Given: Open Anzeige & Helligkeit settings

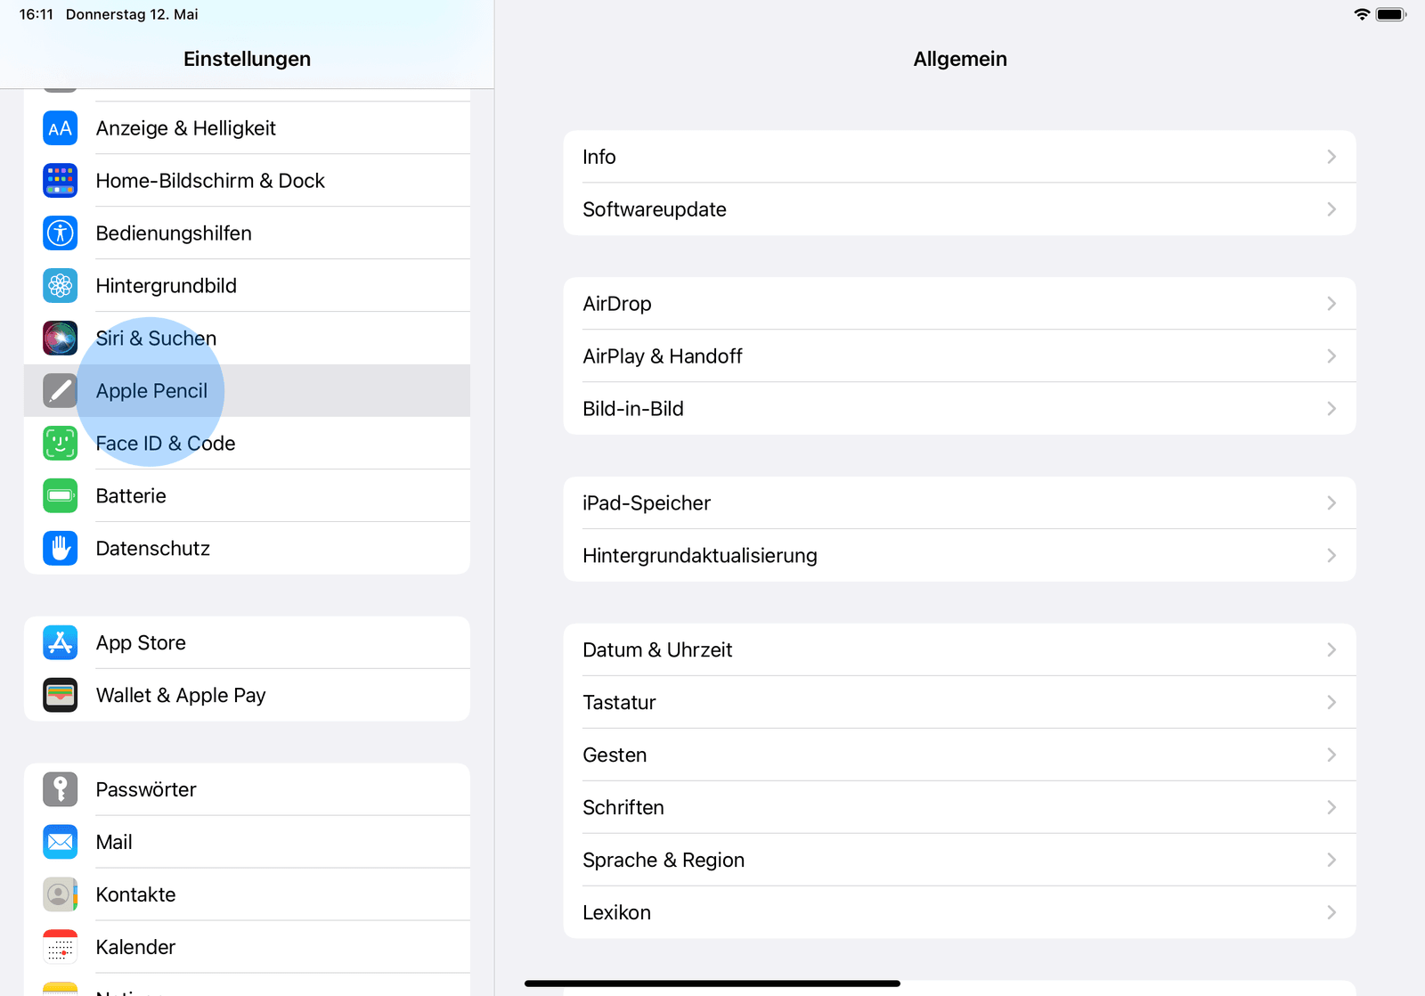Looking at the screenshot, I should 247,128.
